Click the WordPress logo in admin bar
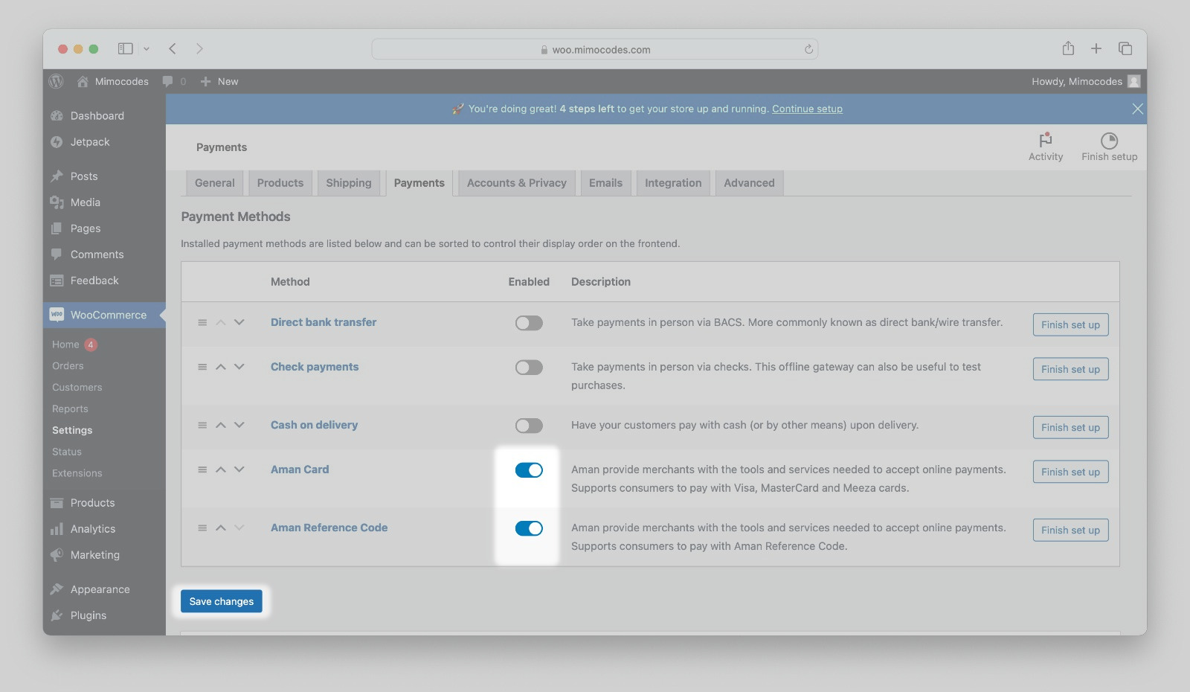The image size is (1190, 692). click(x=57, y=82)
